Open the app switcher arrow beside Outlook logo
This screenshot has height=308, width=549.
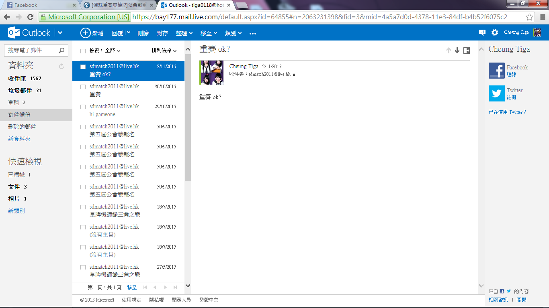click(x=60, y=33)
